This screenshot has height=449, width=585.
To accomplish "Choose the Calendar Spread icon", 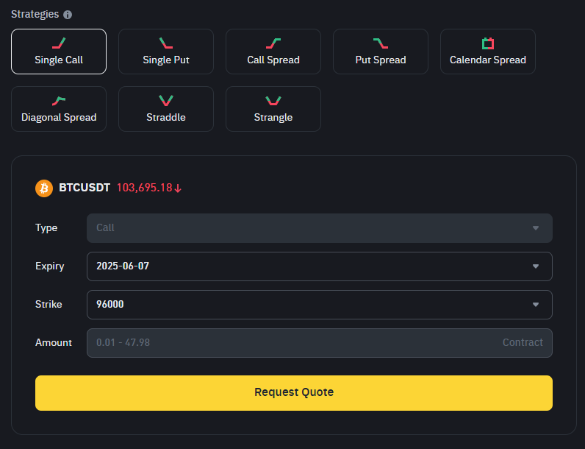I will [488, 43].
